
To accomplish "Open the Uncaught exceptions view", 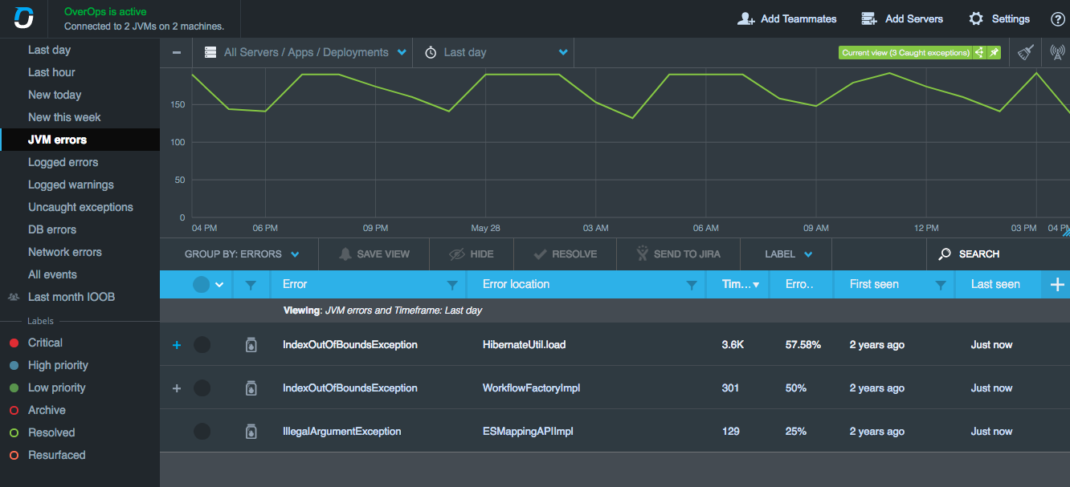I will pos(80,207).
